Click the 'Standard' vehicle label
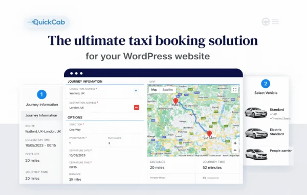This screenshot has height=195, width=307. 277,110
